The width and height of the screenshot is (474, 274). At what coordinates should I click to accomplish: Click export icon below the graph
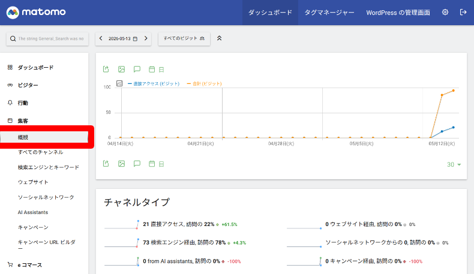[x=106, y=164]
